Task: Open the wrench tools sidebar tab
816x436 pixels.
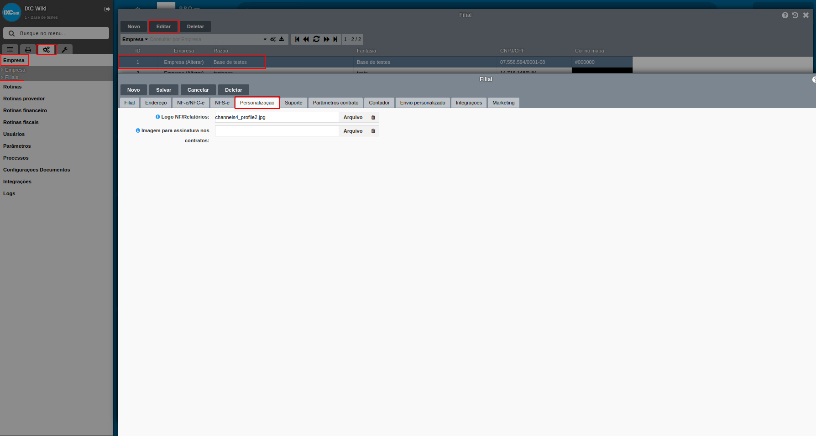Action: tap(64, 49)
